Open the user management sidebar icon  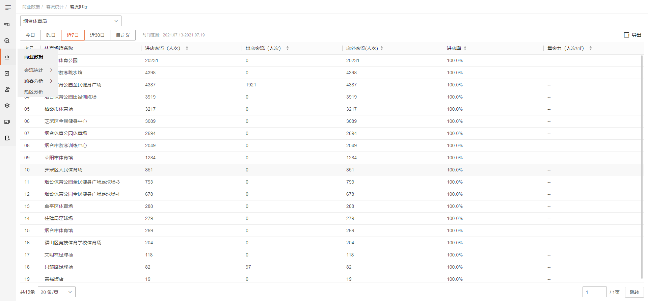click(x=7, y=89)
